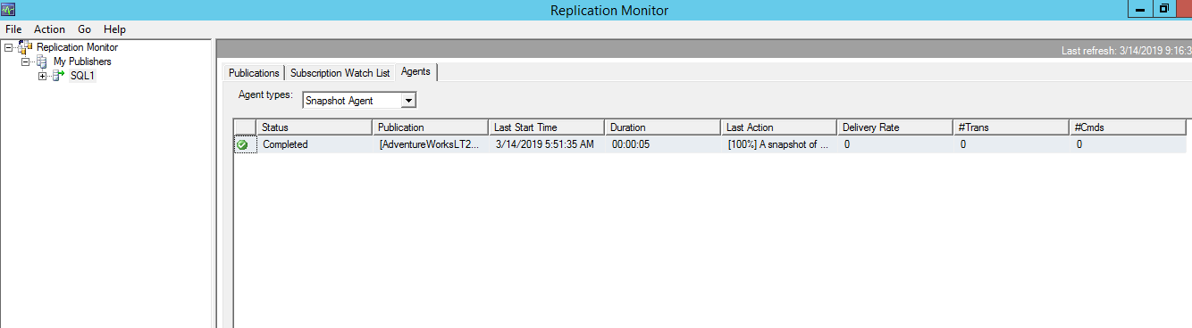Expand the SQL1 publisher node
This screenshot has width=1192, height=328.
tap(43, 76)
